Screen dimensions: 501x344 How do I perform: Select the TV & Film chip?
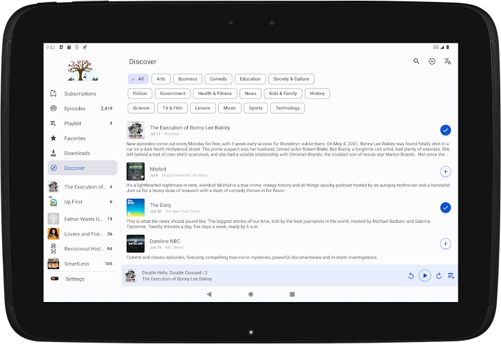point(172,108)
